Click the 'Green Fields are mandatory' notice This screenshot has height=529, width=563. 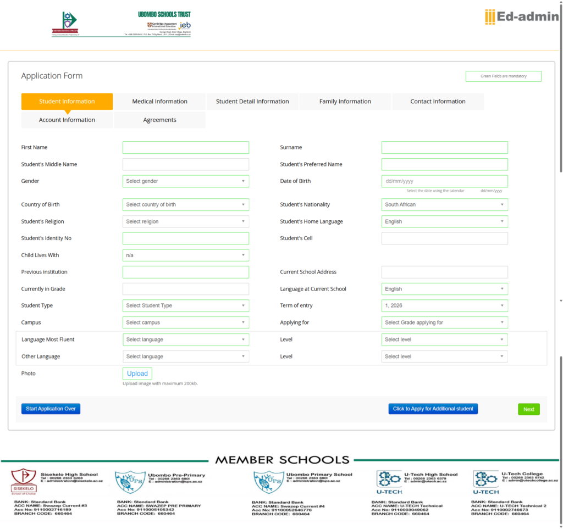pos(504,76)
